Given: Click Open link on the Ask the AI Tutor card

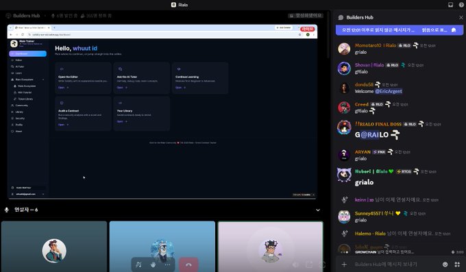Looking at the screenshot, I should click(122, 88).
